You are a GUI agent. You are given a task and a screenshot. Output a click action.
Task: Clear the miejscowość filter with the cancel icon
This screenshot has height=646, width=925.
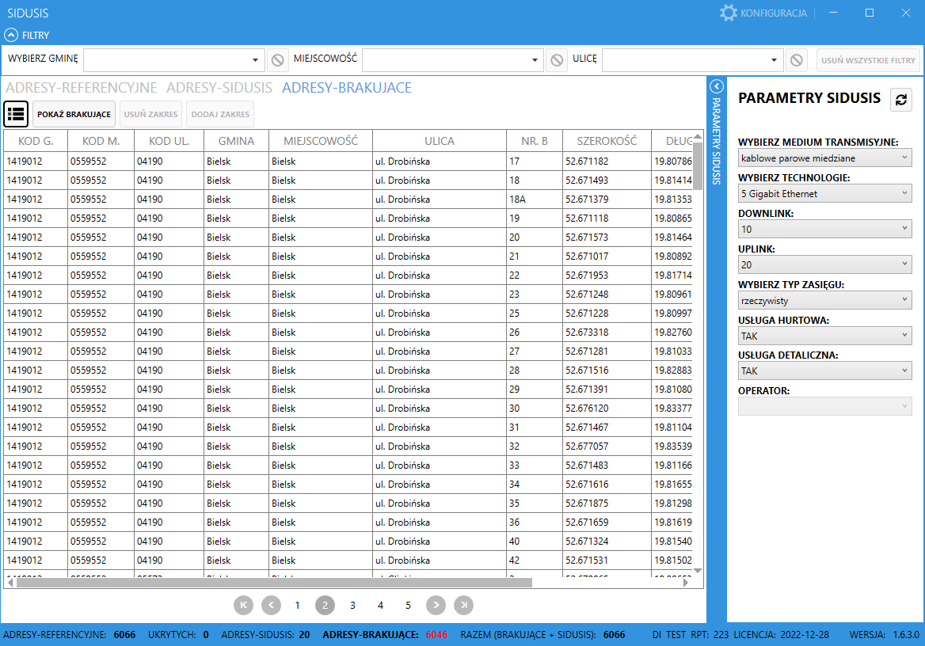[557, 59]
